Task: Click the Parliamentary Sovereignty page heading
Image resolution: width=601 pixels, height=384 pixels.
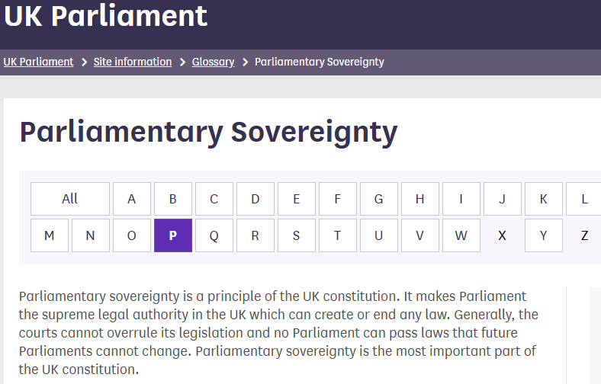Action: 208,132
